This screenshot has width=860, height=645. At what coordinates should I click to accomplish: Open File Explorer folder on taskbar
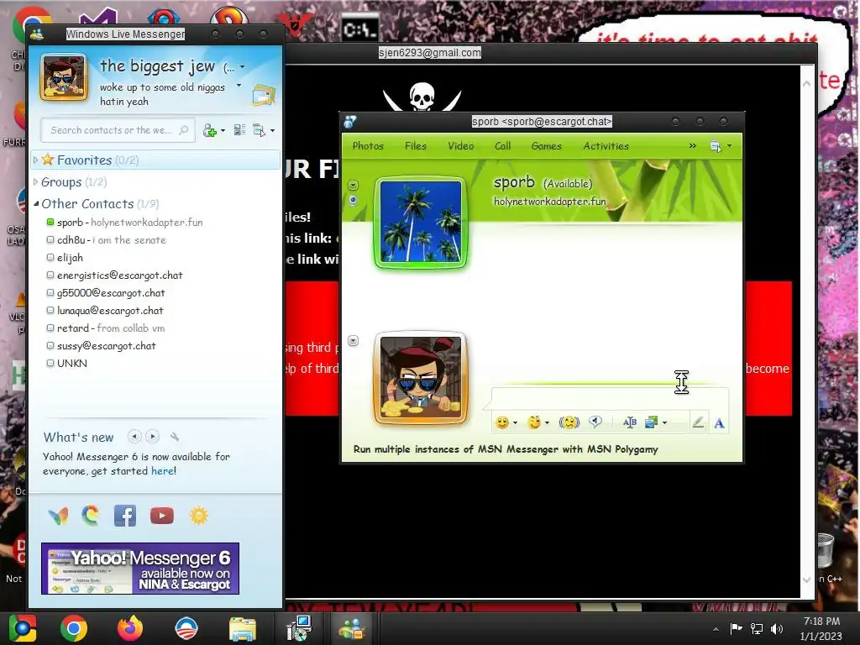point(243,629)
